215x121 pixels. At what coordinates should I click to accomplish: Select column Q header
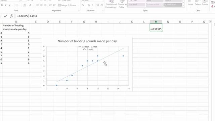tap(204, 22)
